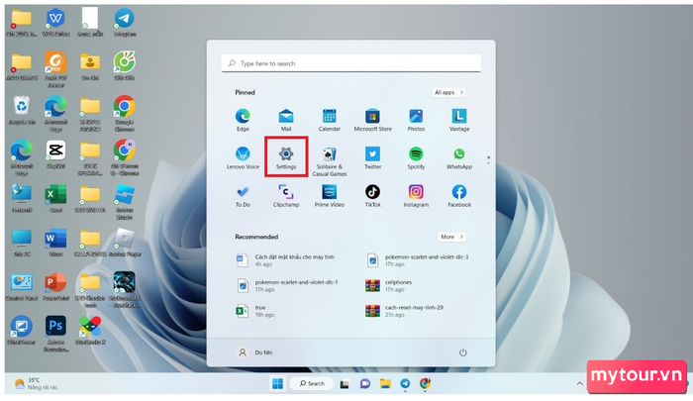This screenshot has height=401, width=693.
Task: Open recommended file 'Cách đặt mật khẩu cho máy tính'
Action: 286,260
